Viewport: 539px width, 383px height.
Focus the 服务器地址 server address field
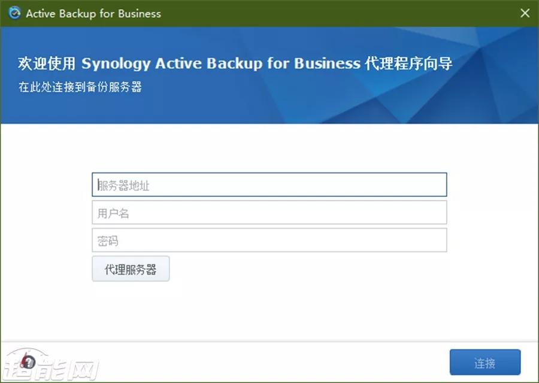click(x=269, y=185)
